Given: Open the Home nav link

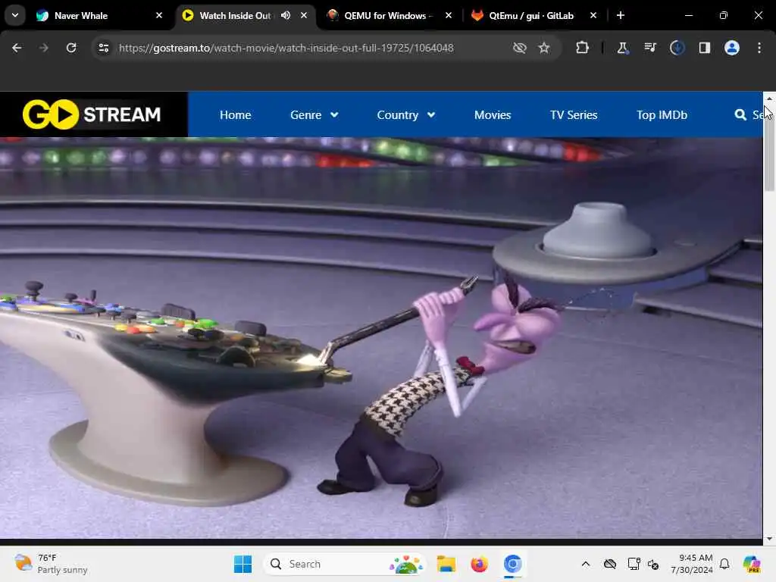Looking at the screenshot, I should tap(236, 115).
